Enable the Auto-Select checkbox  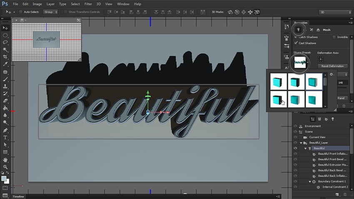[x=21, y=12]
